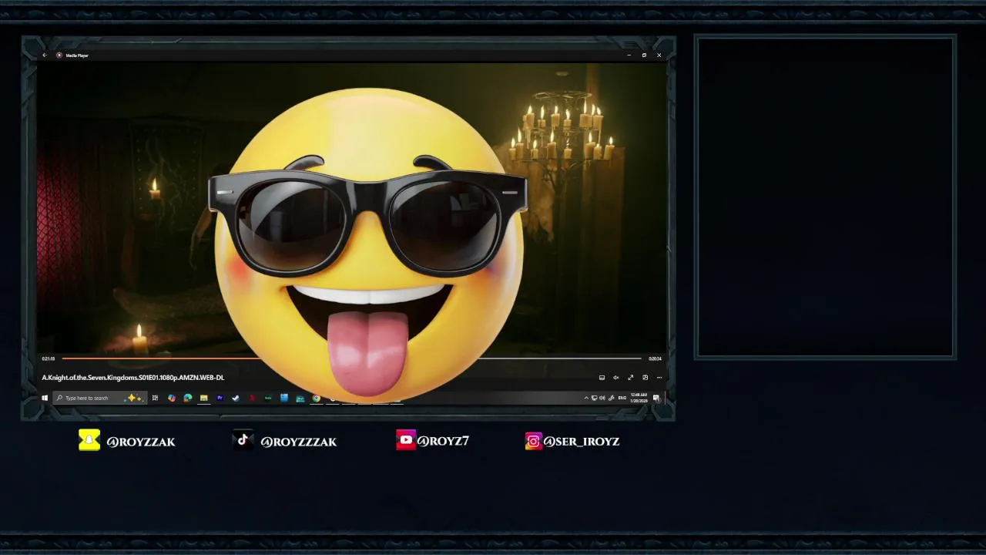This screenshot has width=986, height=555.
Task: Launch Copilot from the taskbar
Action: point(172,398)
